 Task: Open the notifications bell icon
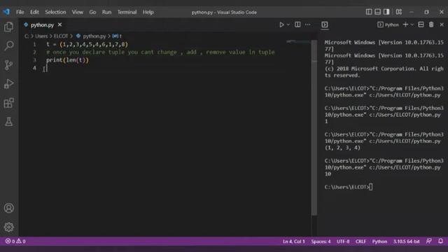(440, 241)
